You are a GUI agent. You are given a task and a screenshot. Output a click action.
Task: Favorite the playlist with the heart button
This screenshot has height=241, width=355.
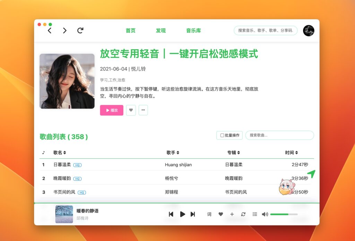tap(131, 110)
